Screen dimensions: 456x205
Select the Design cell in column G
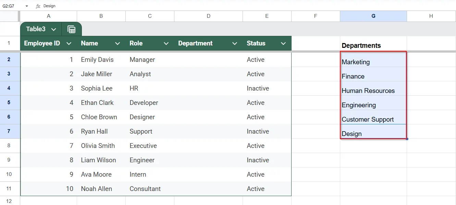pyautogui.click(x=373, y=132)
